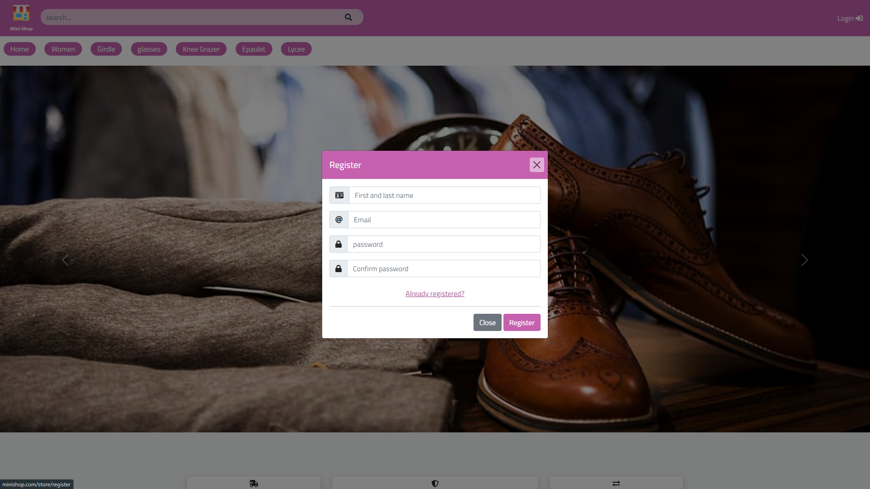Click the search magnifier icon
This screenshot has height=489, width=870.
coord(348,17)
